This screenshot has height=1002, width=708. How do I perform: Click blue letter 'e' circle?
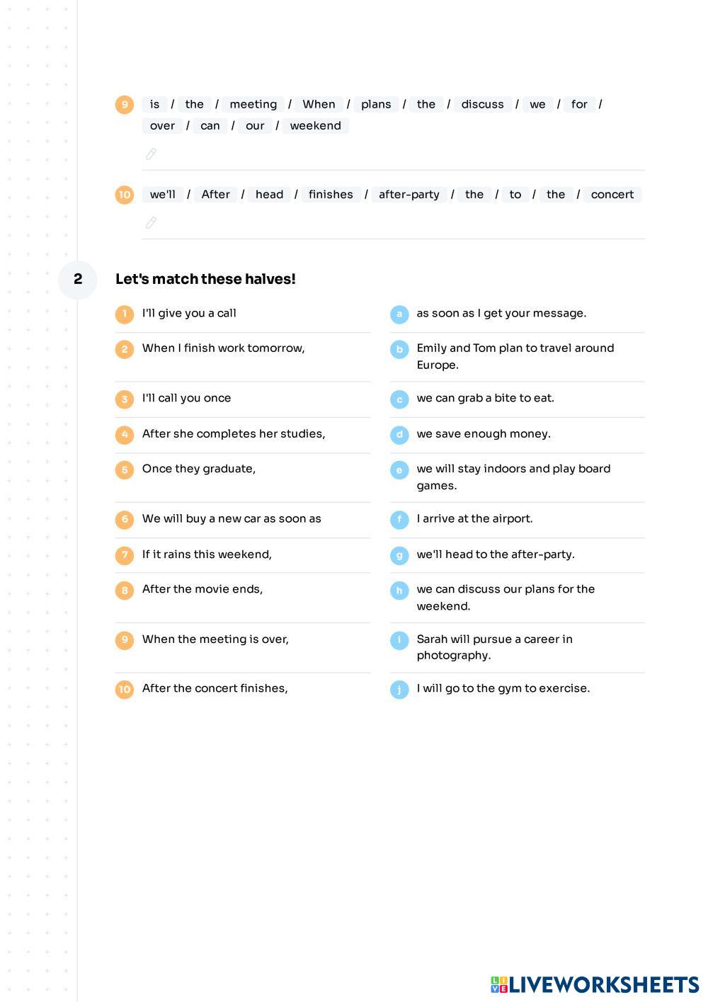399,469
